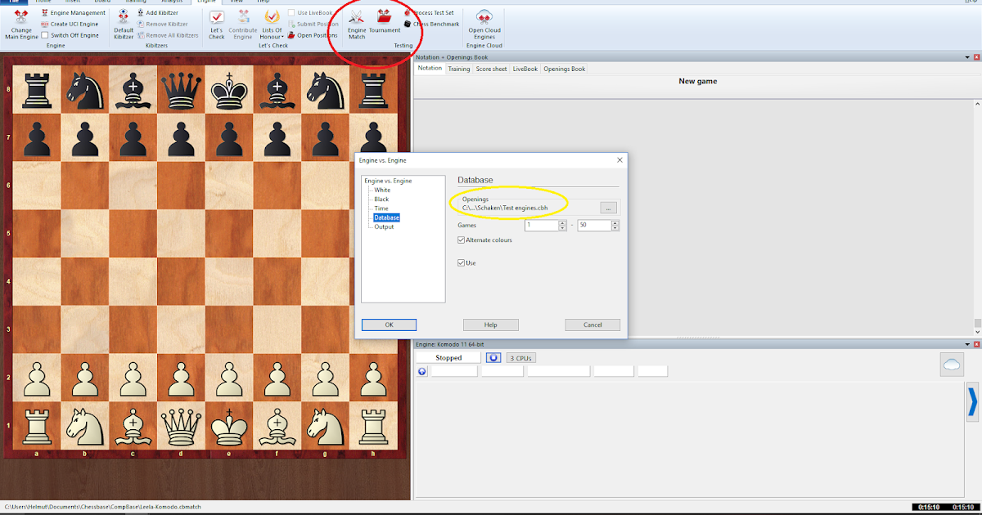Browse for openings database file
Viewport: 982px width, 515px height.
(608, 208)
